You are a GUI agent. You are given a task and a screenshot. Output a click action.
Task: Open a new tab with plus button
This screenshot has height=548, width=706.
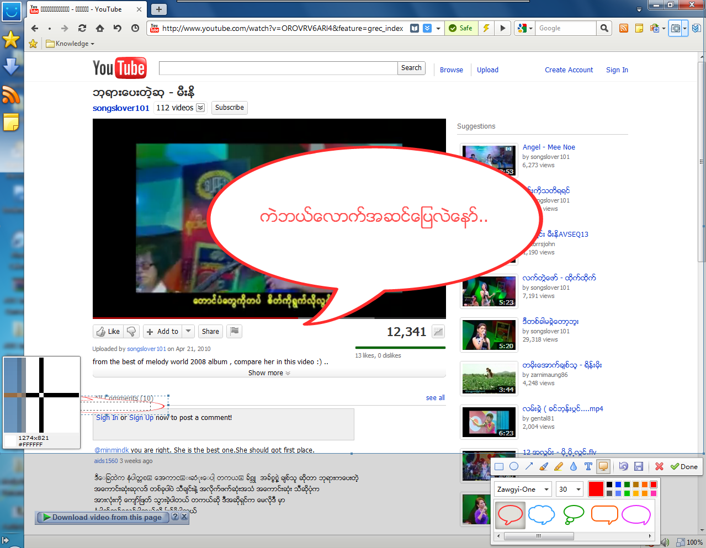point(158,9)
